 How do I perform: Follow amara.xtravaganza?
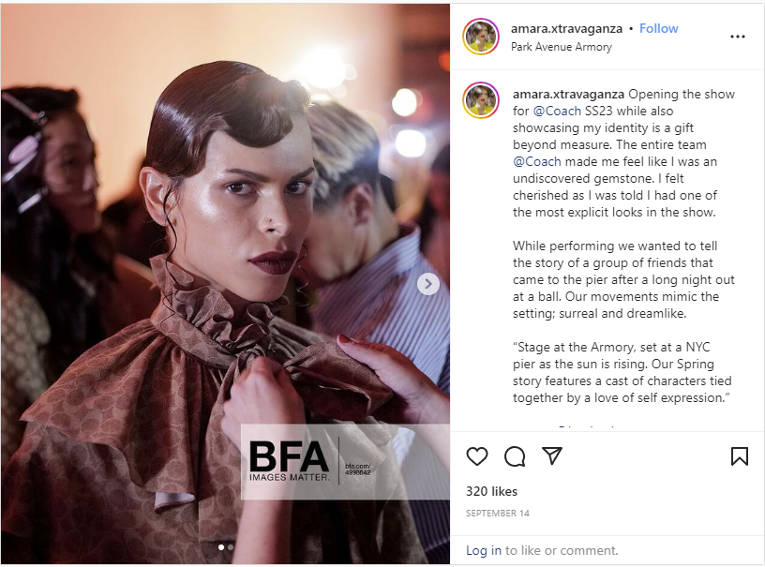(659, 28)
